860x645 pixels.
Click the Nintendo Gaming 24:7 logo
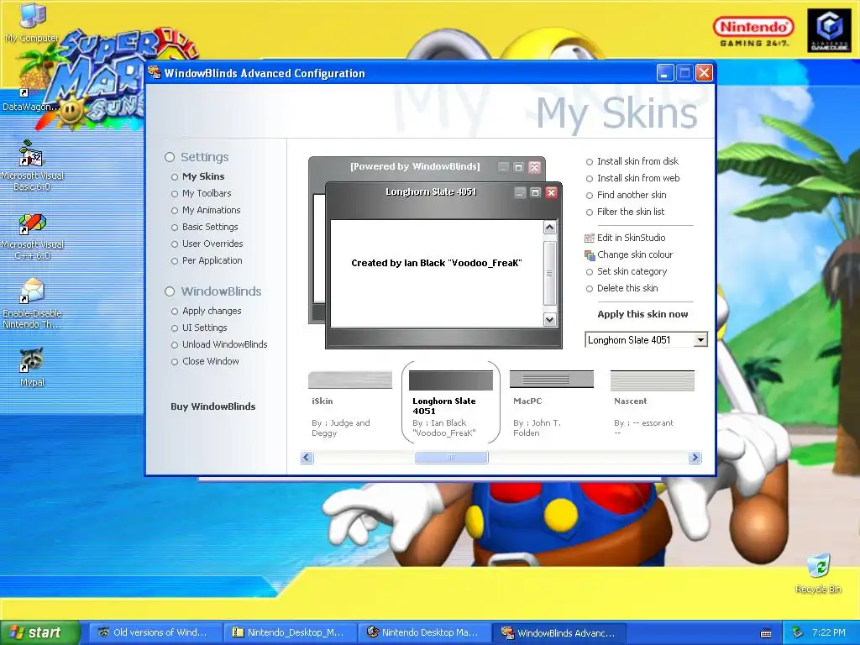click(x=753, y=31)
